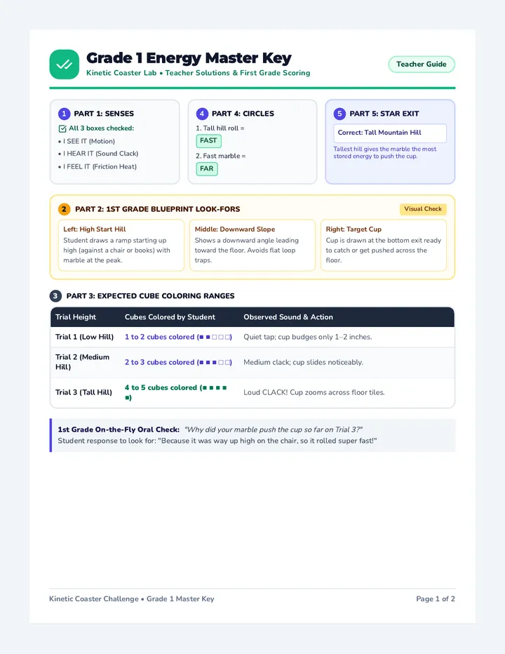Open the Middle: Downward Slope card
505x654 pixels.
252,245
